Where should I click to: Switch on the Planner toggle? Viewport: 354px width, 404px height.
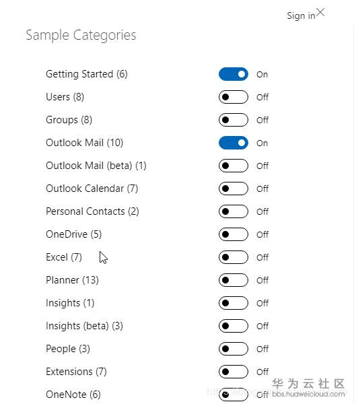(234, 280)
